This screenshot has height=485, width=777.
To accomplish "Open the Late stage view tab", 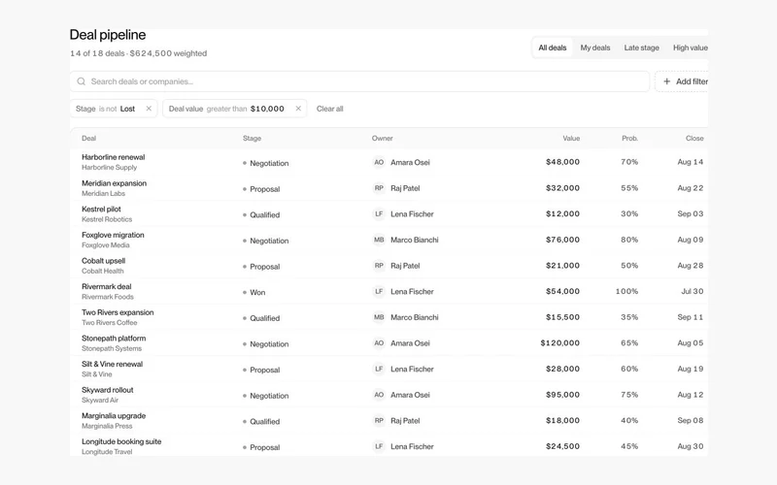I will point(641,48).
